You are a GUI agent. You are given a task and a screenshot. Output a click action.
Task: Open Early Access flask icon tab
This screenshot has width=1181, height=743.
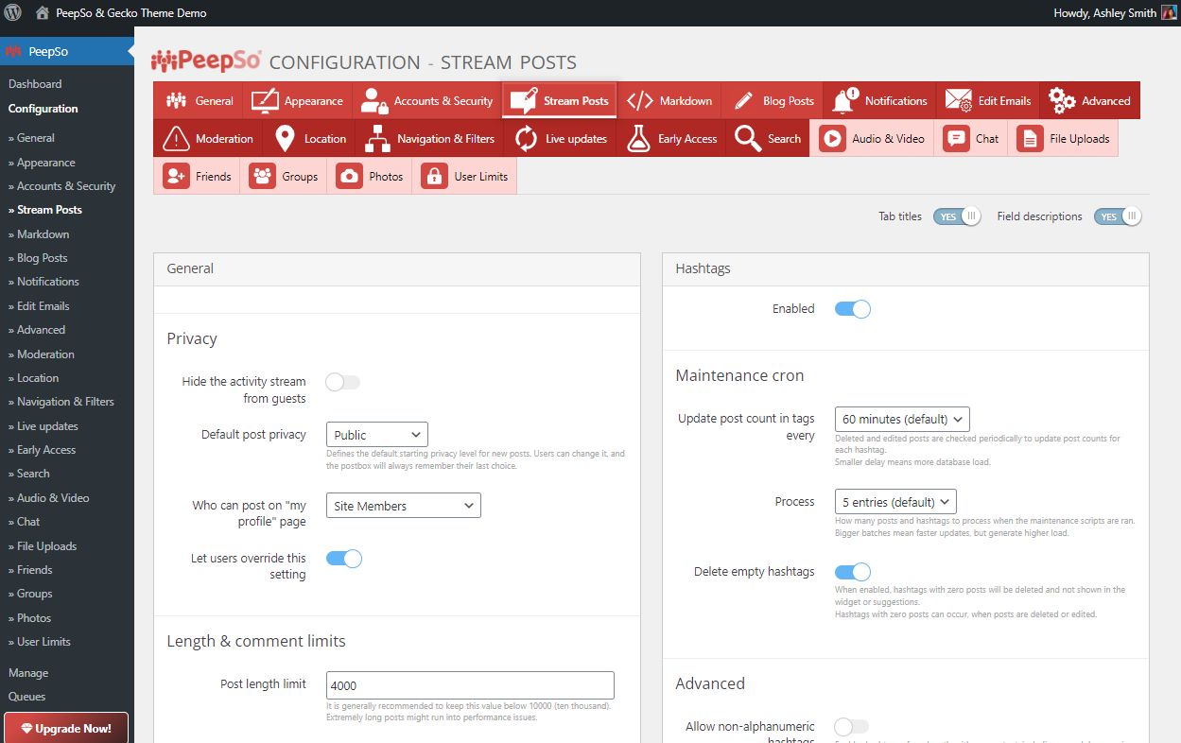(x=671, y=139)
